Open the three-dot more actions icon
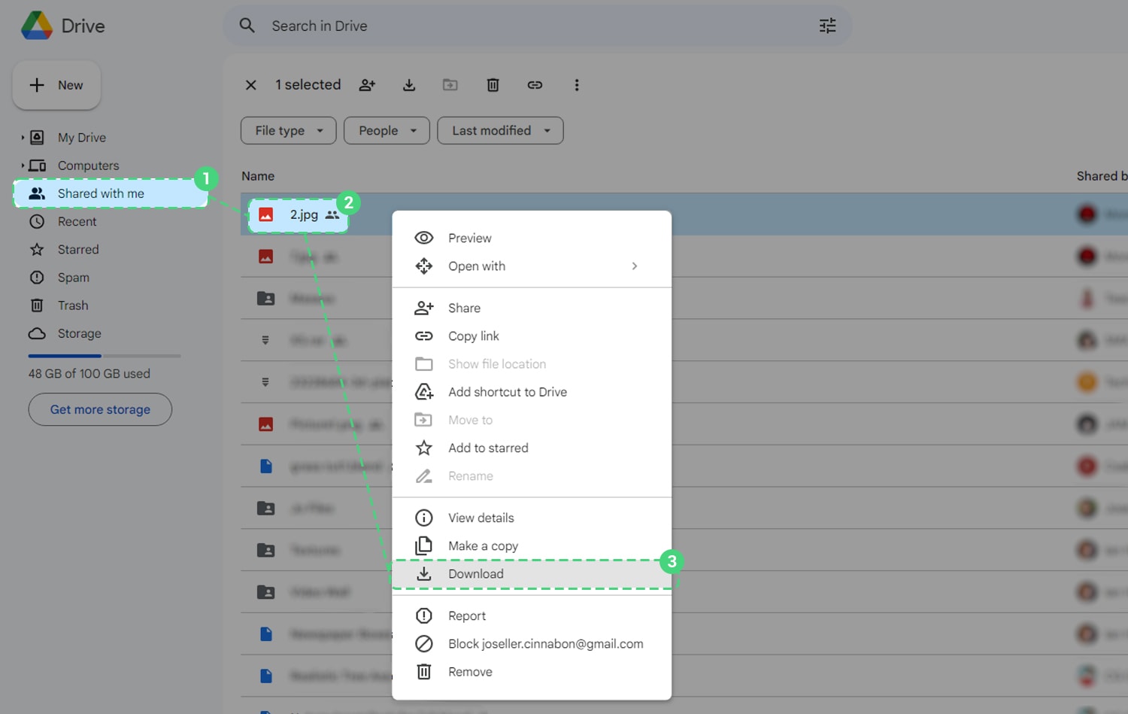This screenshot has height=714, width=1128. pos(577,85)
